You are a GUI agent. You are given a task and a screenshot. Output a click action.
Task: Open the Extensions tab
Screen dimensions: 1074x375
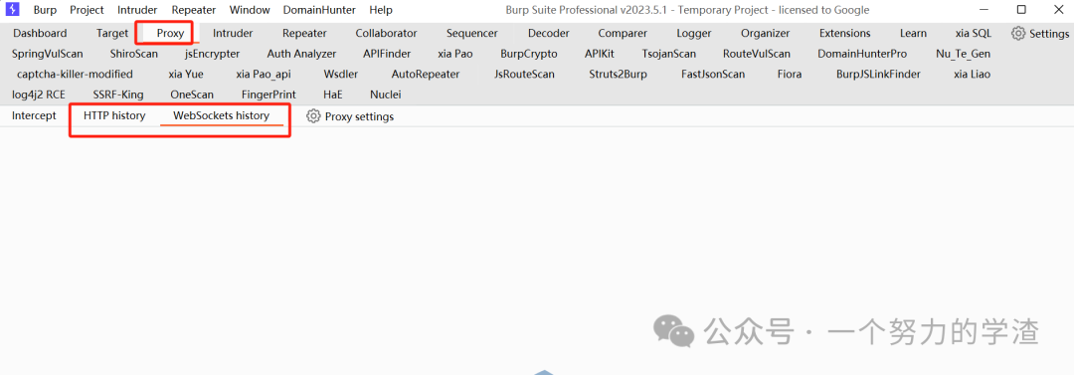pos(845,33)
